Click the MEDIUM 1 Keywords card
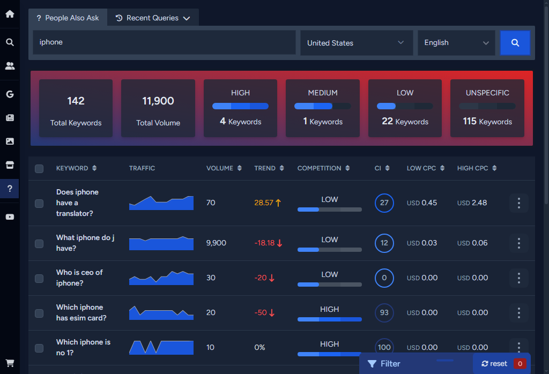Viewport: 549px width, 374px height. (322, 108)
